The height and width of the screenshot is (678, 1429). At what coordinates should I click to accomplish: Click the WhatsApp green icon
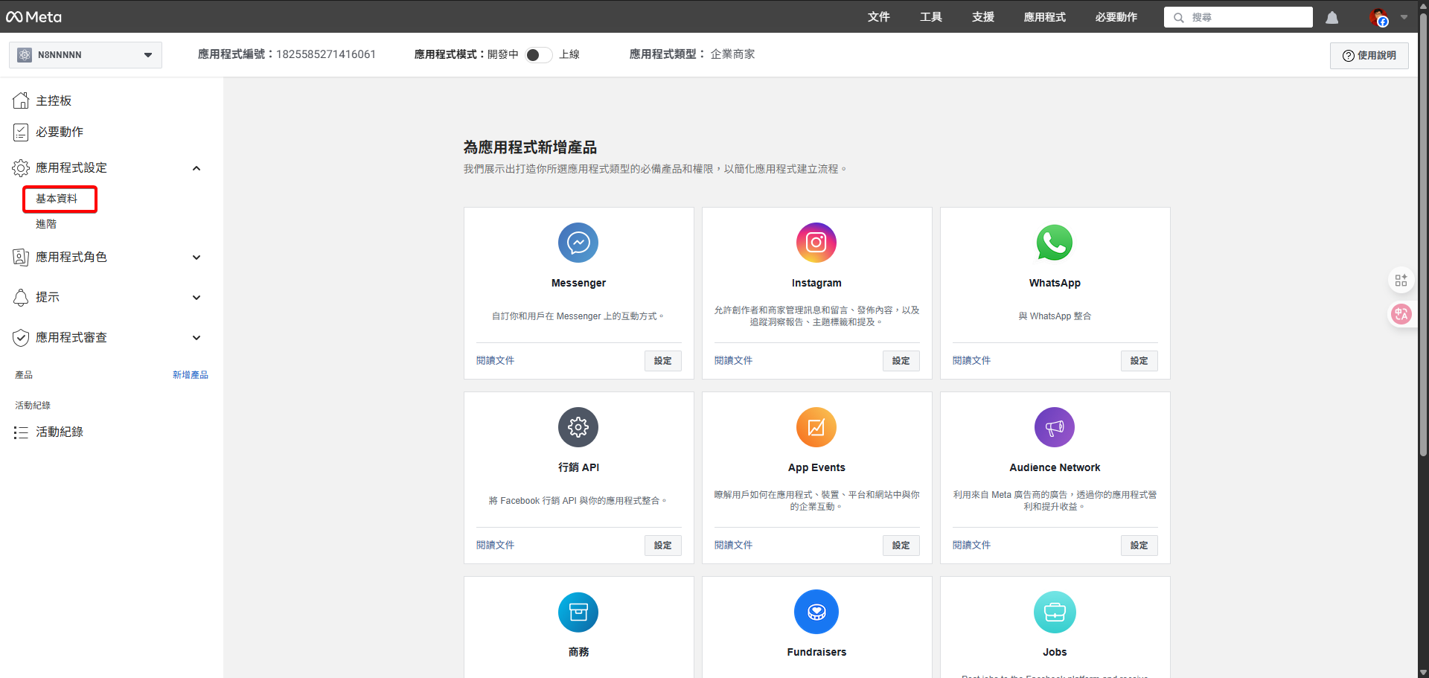(1055, 243)
